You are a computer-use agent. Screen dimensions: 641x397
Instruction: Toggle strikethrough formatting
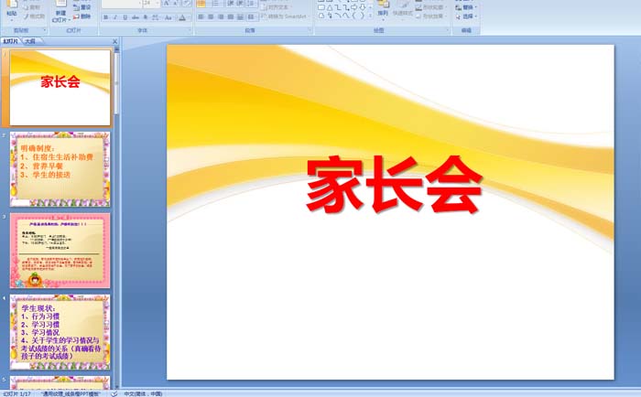click(x=136, y=17)
